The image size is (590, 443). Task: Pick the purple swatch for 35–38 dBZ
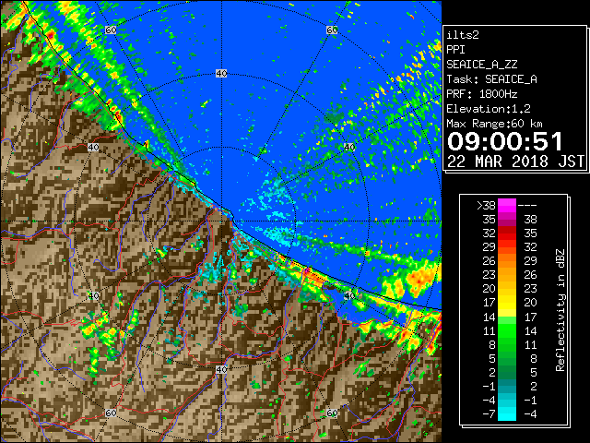click(507, 220)
